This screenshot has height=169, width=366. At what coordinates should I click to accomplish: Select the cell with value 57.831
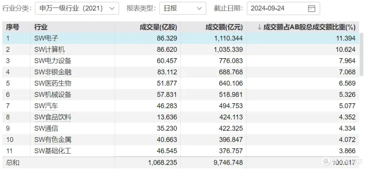[166, 94]
